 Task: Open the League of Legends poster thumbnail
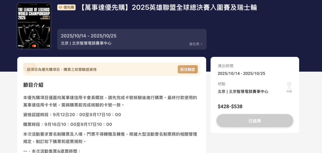click(x=34, y=26)
